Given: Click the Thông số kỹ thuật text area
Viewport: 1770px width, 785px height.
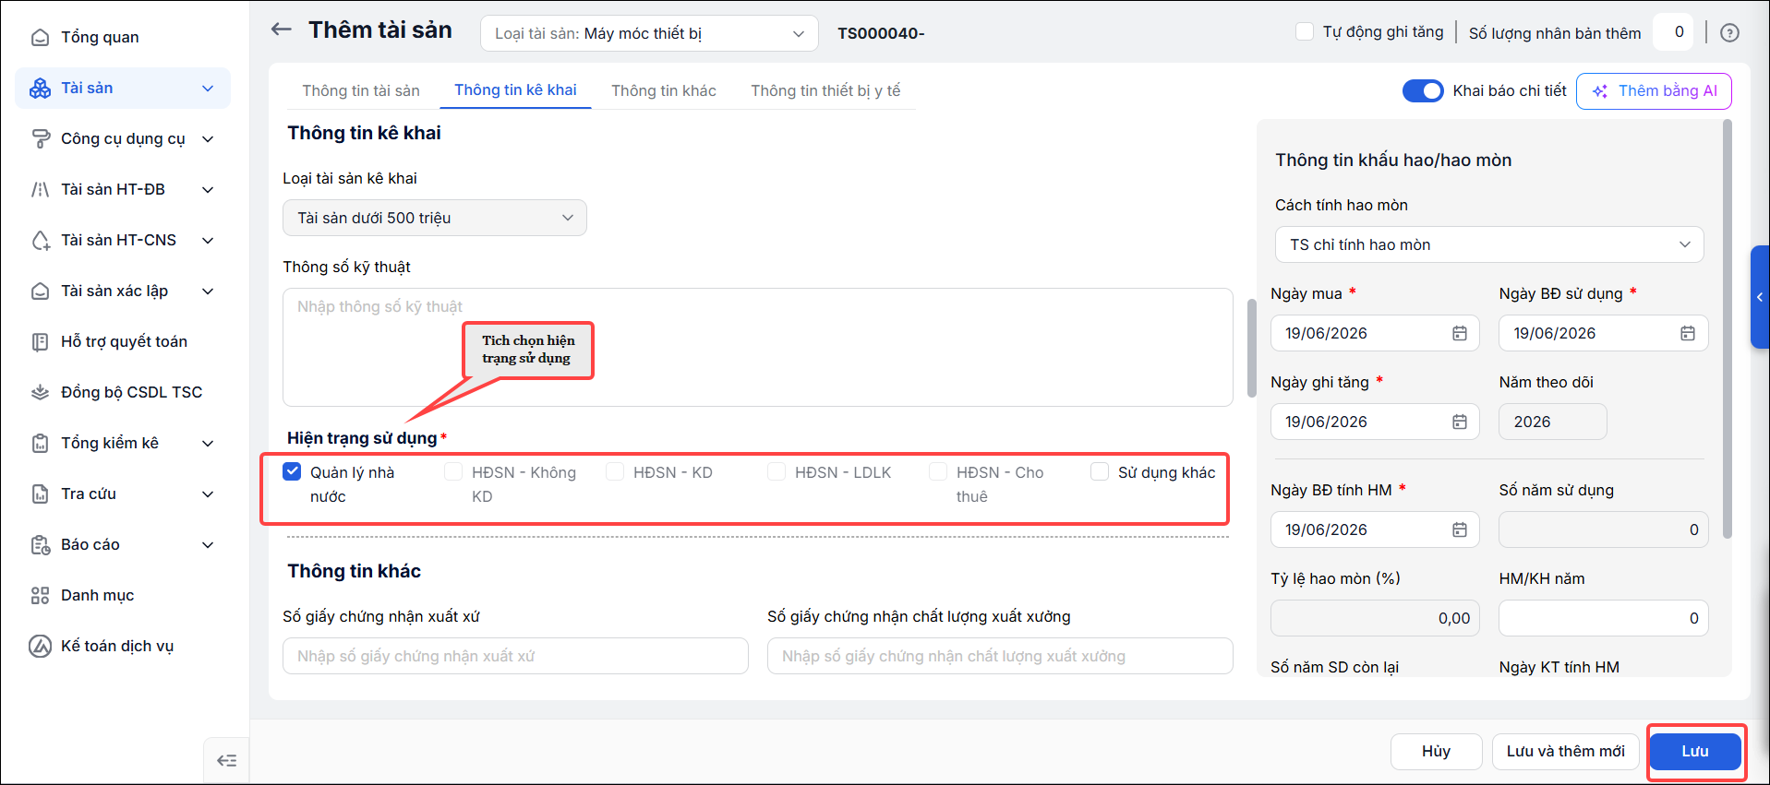Looking at the screenshot, I should coord(758,347).
